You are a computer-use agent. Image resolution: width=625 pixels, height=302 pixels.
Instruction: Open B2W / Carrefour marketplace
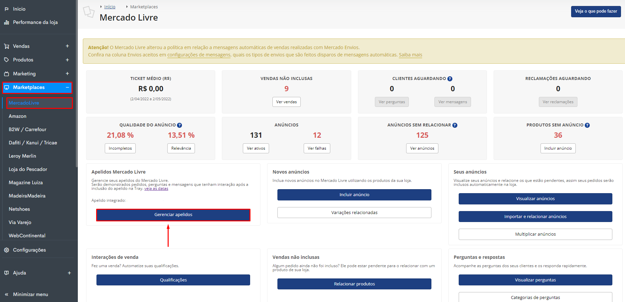tap(28, 129)
